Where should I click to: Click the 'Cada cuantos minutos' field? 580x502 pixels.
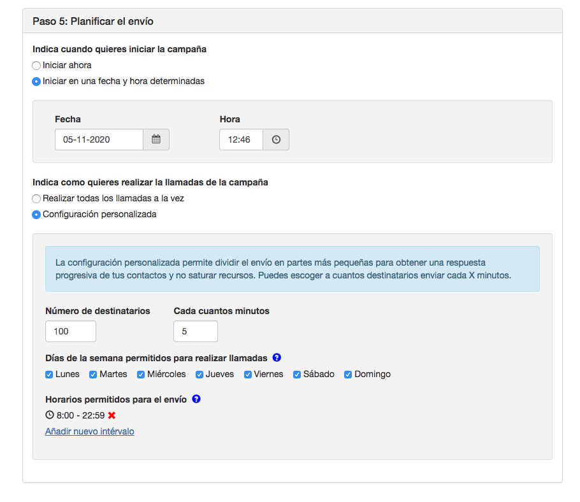click(x=195, y=331)
